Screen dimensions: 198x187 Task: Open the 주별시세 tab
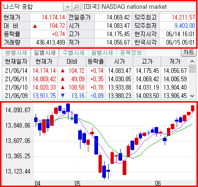click(x=73, y=53)
